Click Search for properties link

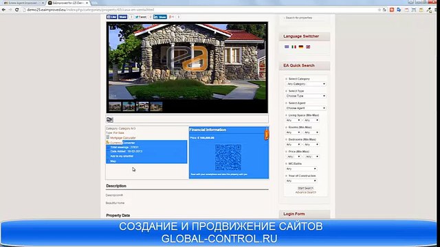point(299,18)
